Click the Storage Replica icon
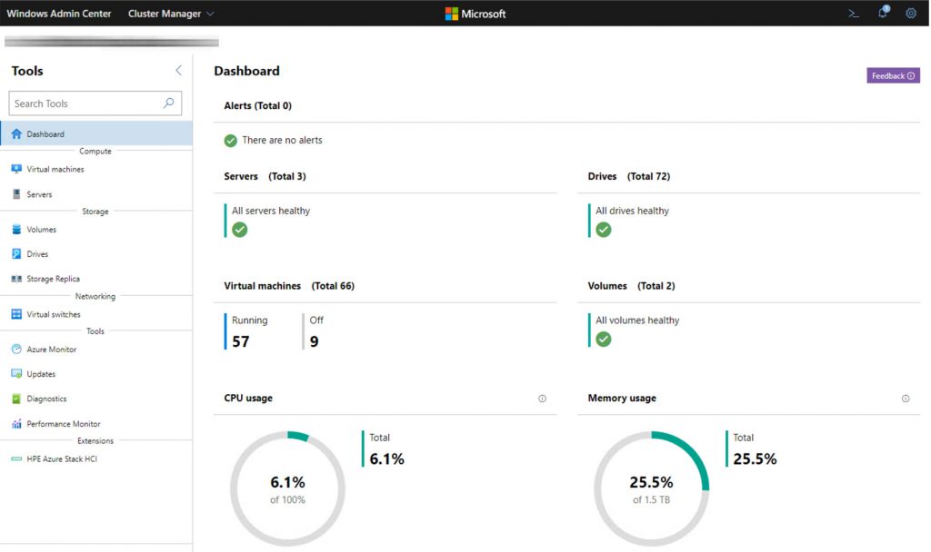Screen dimensions: 931x552 point(16,279)
